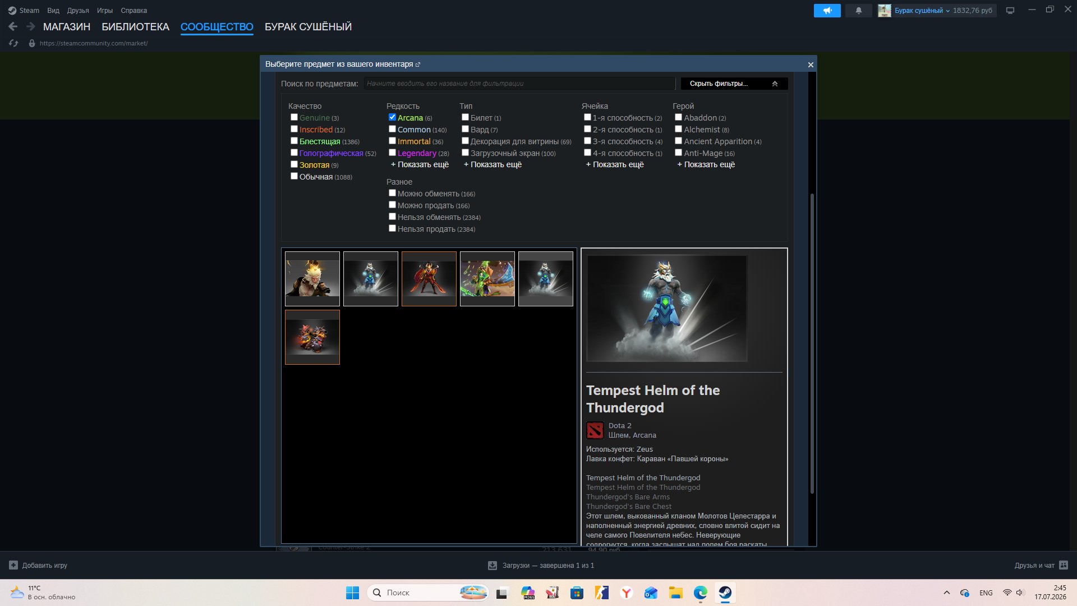This screenshot has width=1077, height=606.
Task: Click the Steam logo menu icon
Action: (12, 11)
